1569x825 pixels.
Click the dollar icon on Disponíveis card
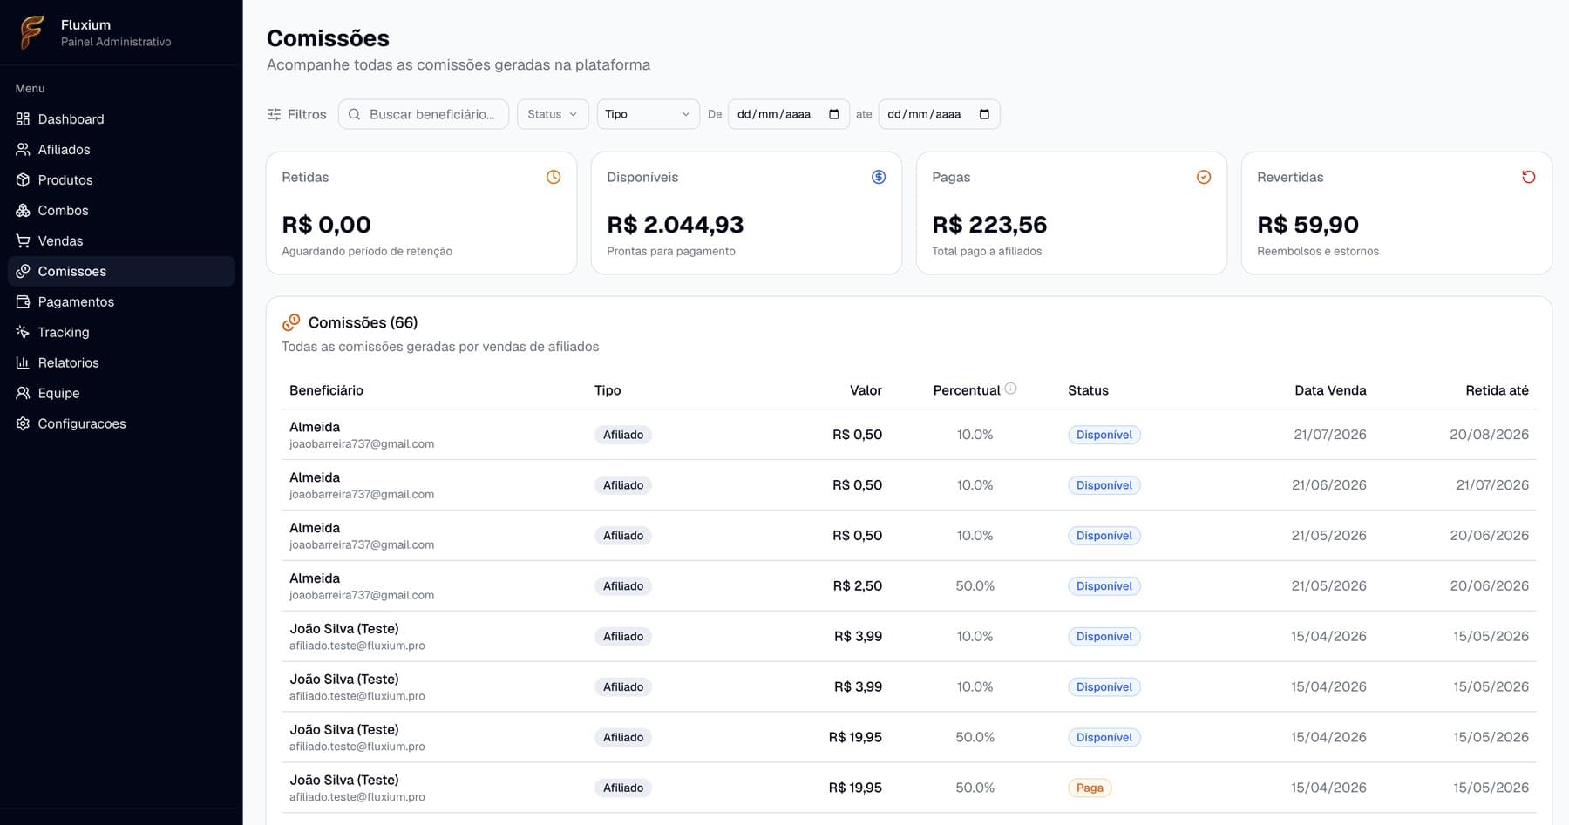(x=879, y=177)
